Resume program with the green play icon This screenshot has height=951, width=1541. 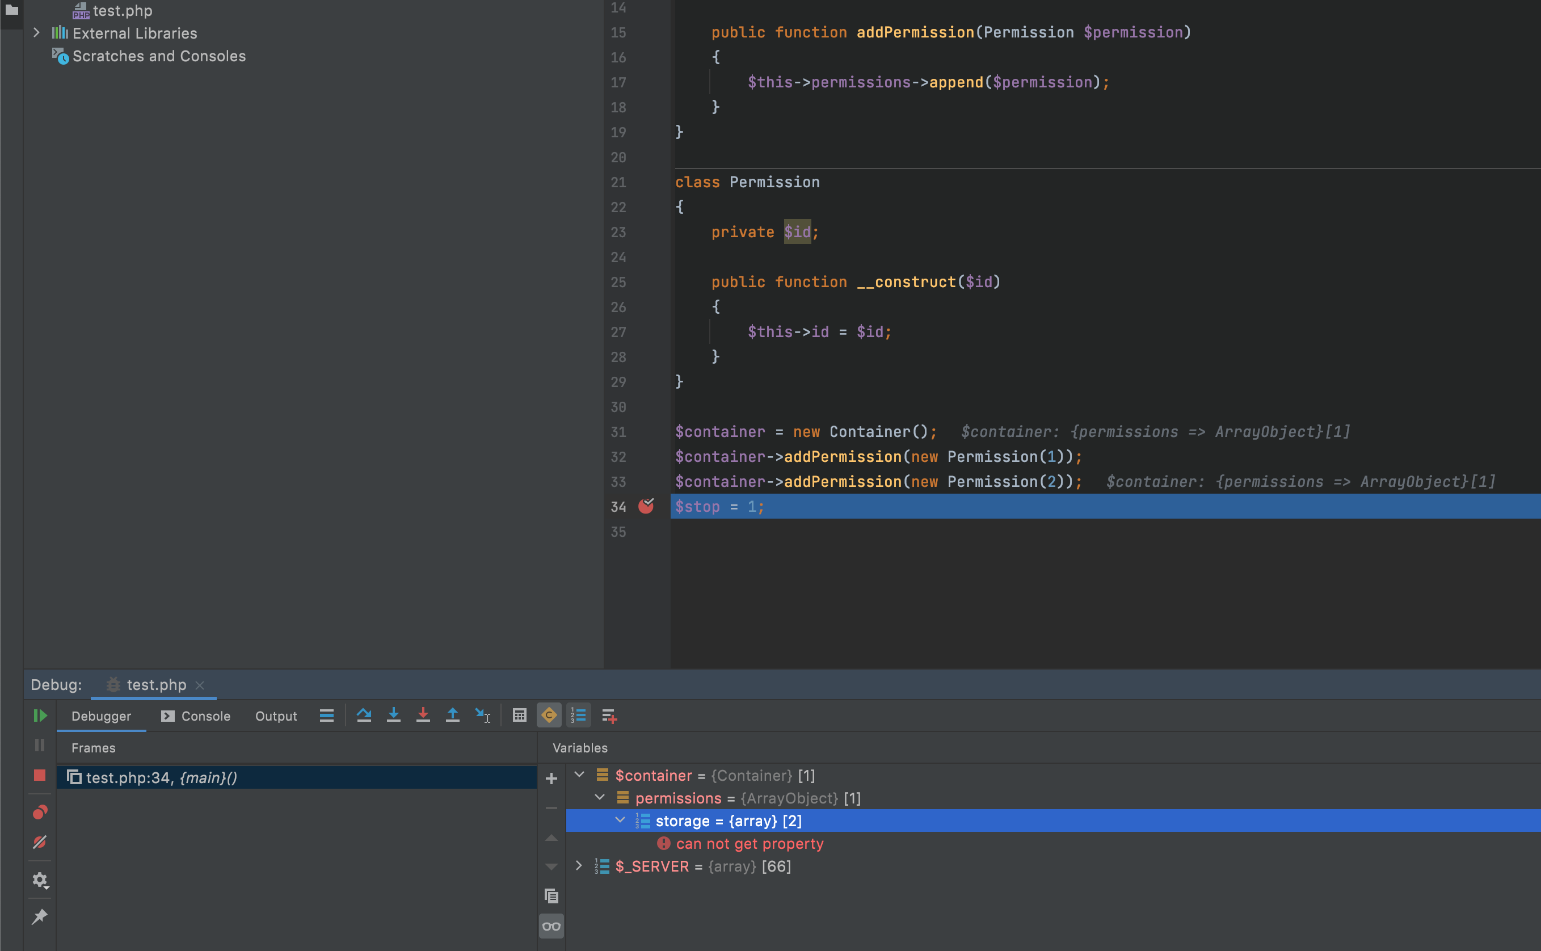click(x=40, y=716)
